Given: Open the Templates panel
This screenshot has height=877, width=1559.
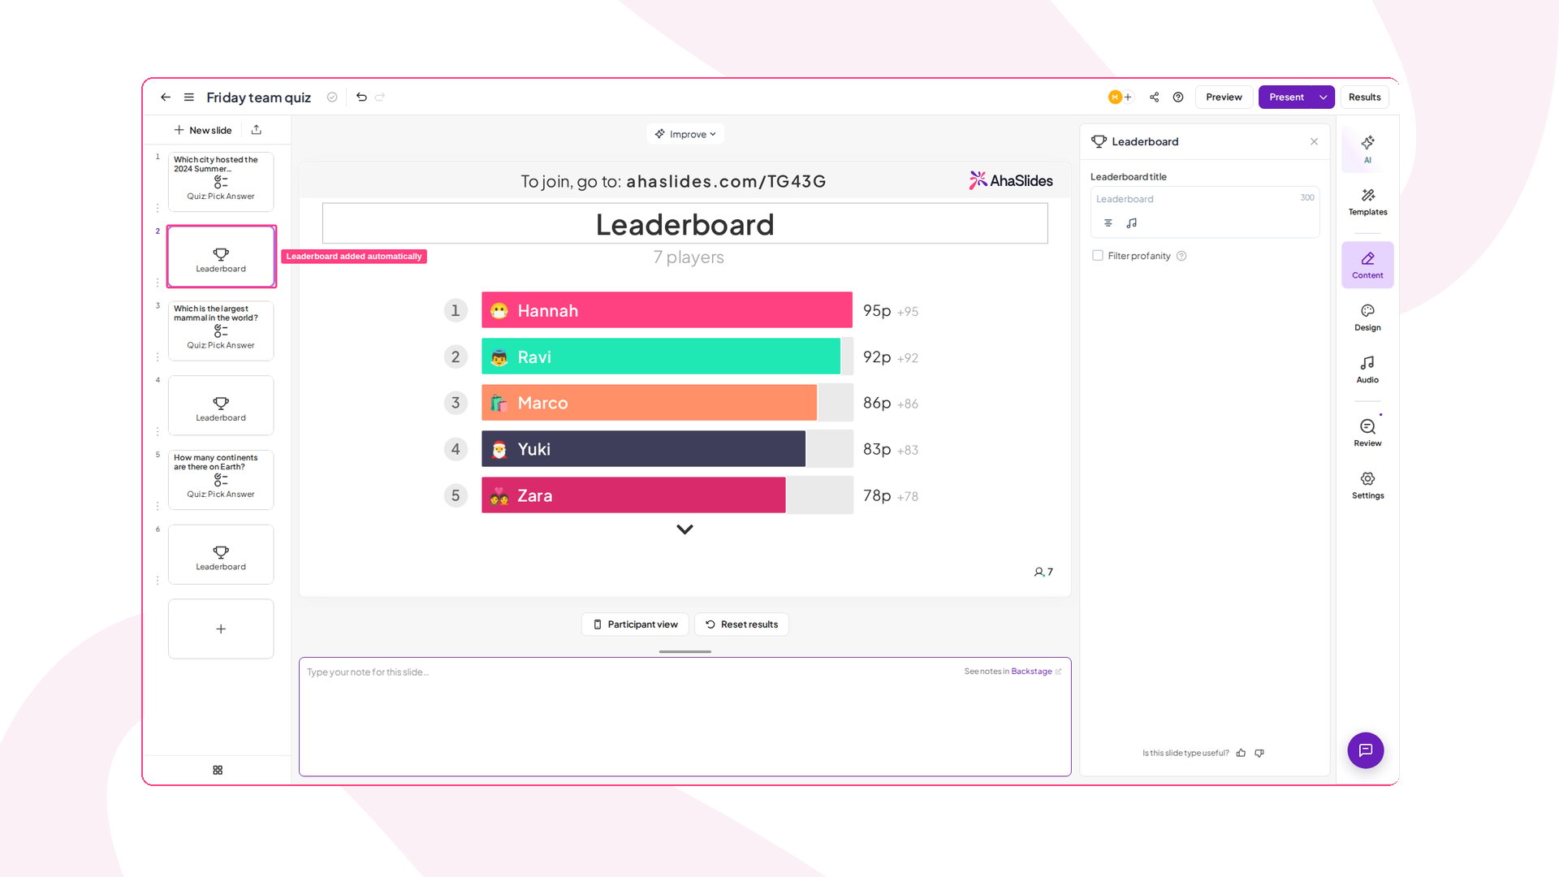Looking at the screenshot, I should (1367, 201).
